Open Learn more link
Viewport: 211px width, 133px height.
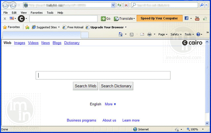click(x=131, y=120)
